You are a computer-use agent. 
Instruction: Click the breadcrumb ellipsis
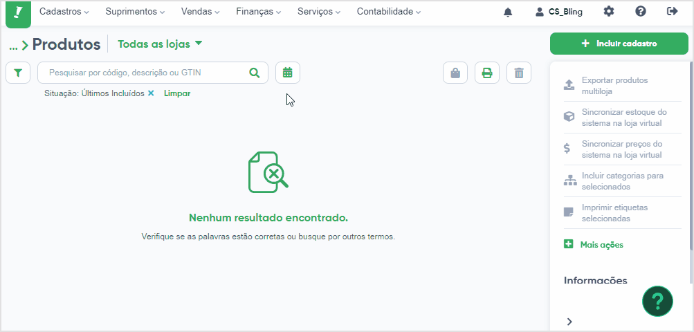[x=13, y=46]
